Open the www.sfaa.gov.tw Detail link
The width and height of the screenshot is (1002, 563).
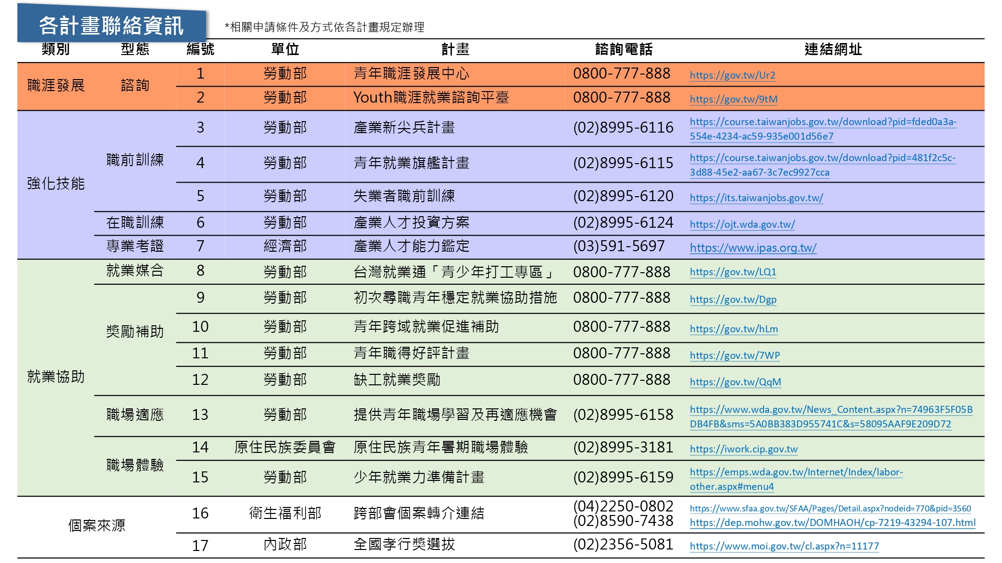(830, 508)
